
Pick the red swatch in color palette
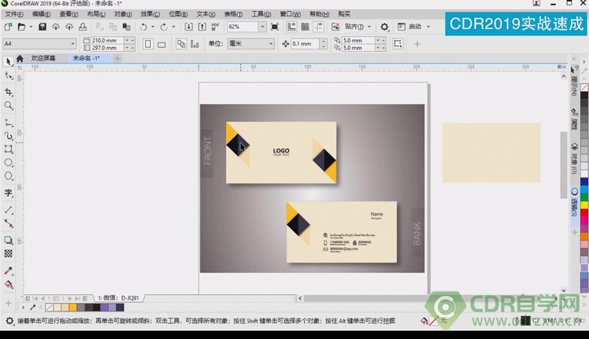pyautogui.click(x=584, y=213)
